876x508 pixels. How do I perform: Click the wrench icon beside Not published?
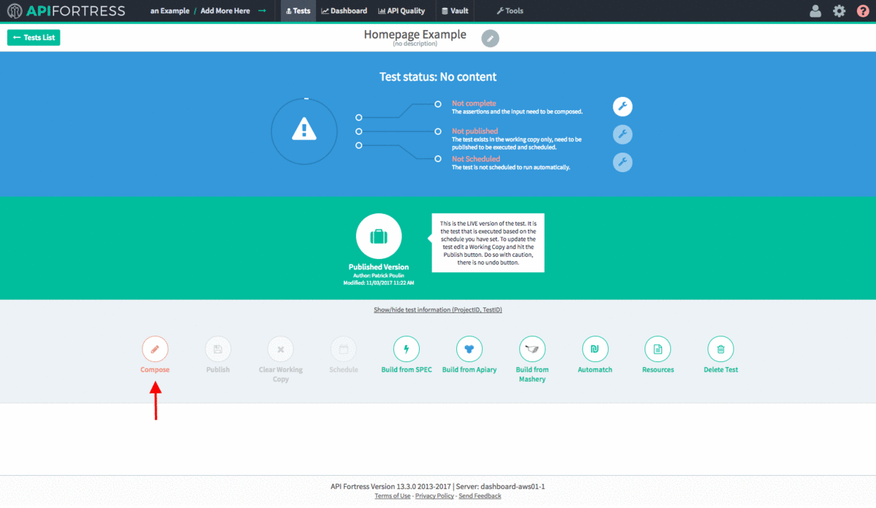click(x=622, y=134)
